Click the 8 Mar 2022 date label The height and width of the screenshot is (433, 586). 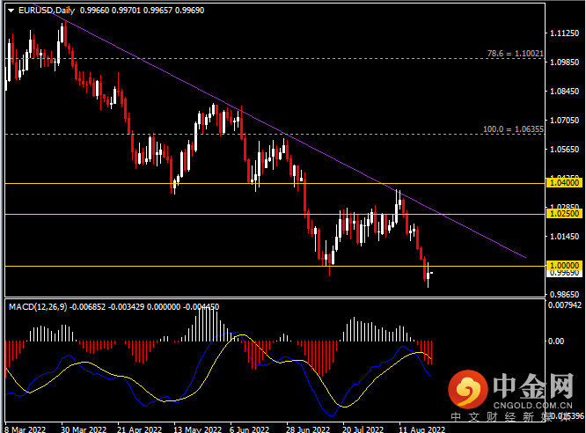[25, 429]
